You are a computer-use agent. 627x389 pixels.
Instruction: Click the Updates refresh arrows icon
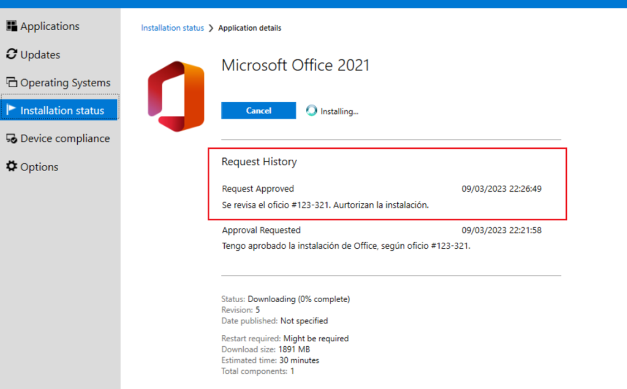coord(12,54)
